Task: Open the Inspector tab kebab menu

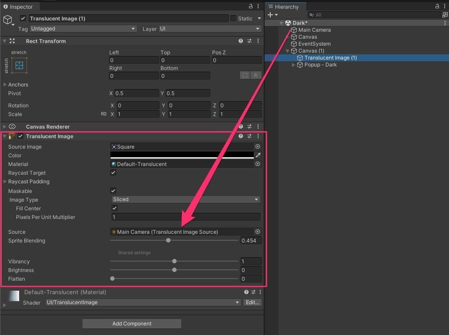Action: [x=258, y=6]
